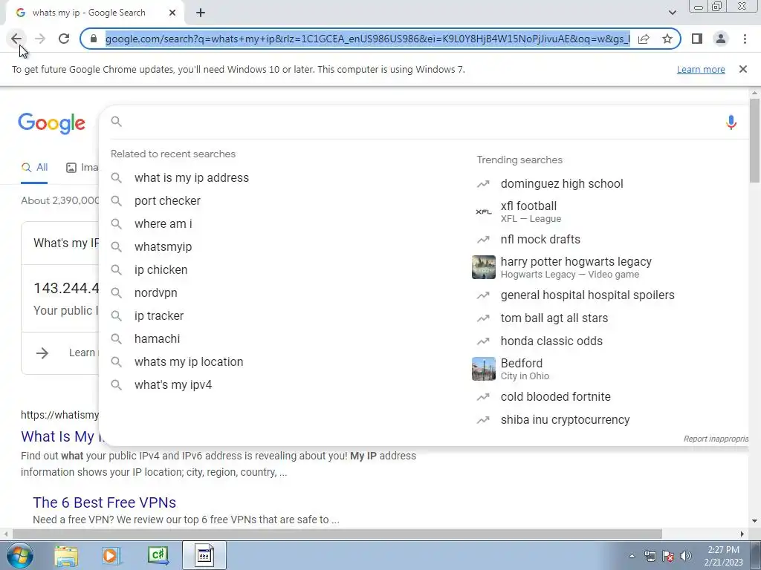Screen dimensions: 761x570
Task: Click the magnifier icon in the search box
Action: (116, 121)
